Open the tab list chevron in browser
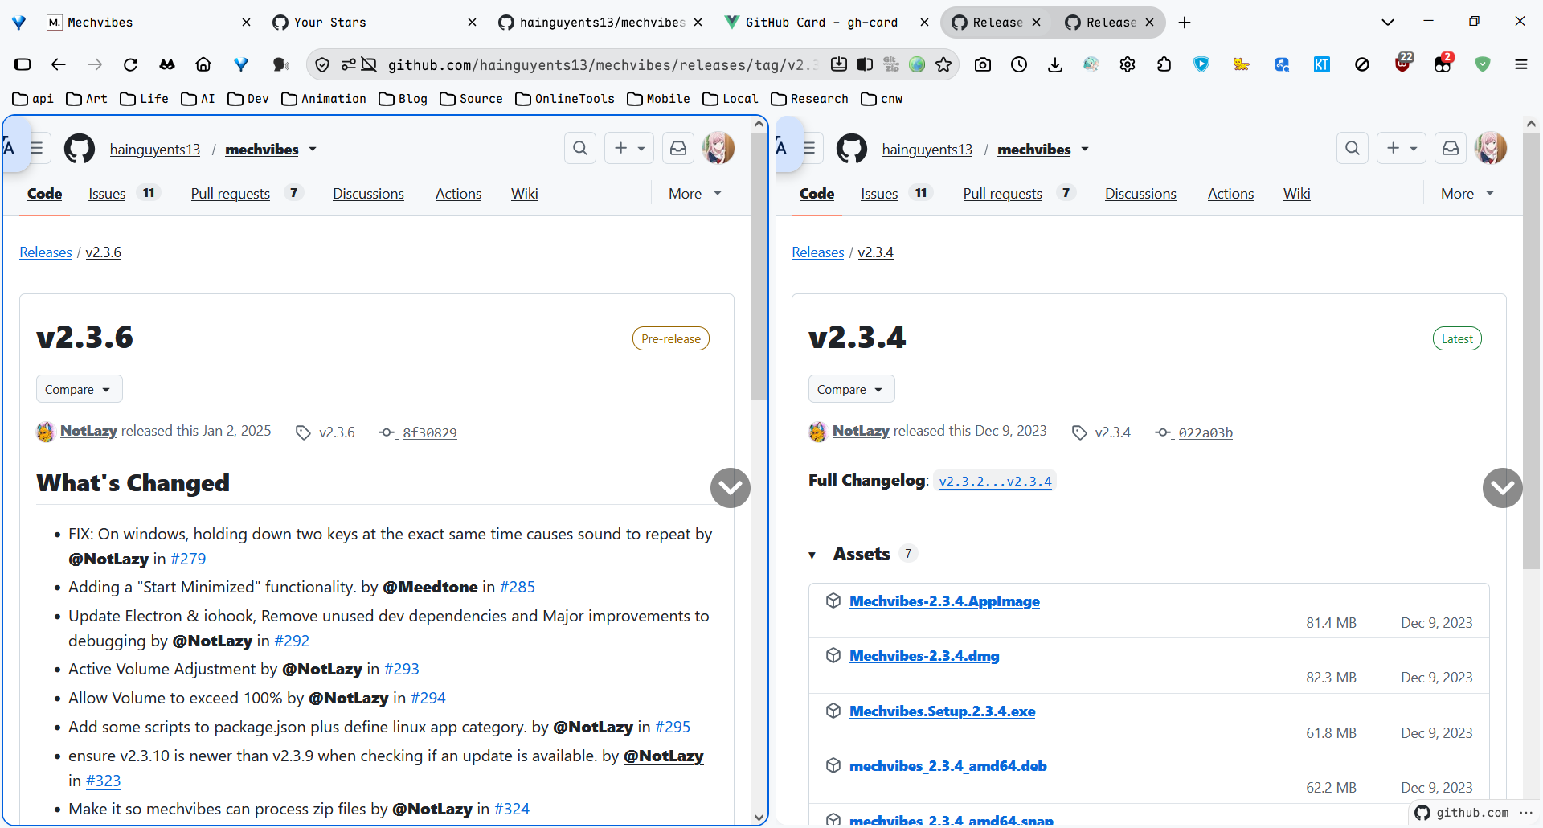 (x=1388, y=23)
